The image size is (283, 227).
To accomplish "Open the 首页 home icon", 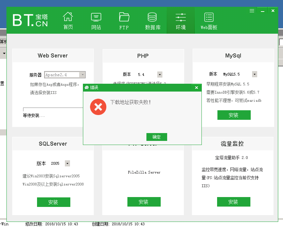I will pyautogui.click(x=68, y=21).
